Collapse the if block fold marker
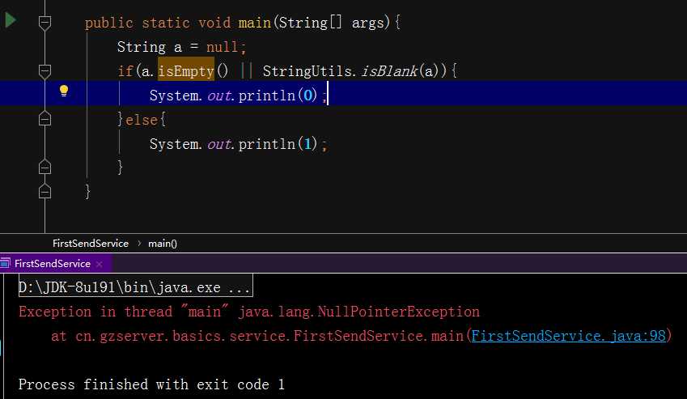687x399 pixels. tap(45, 70)
